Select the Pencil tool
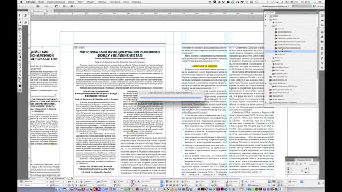342x192 pixels. click(20, 39)
